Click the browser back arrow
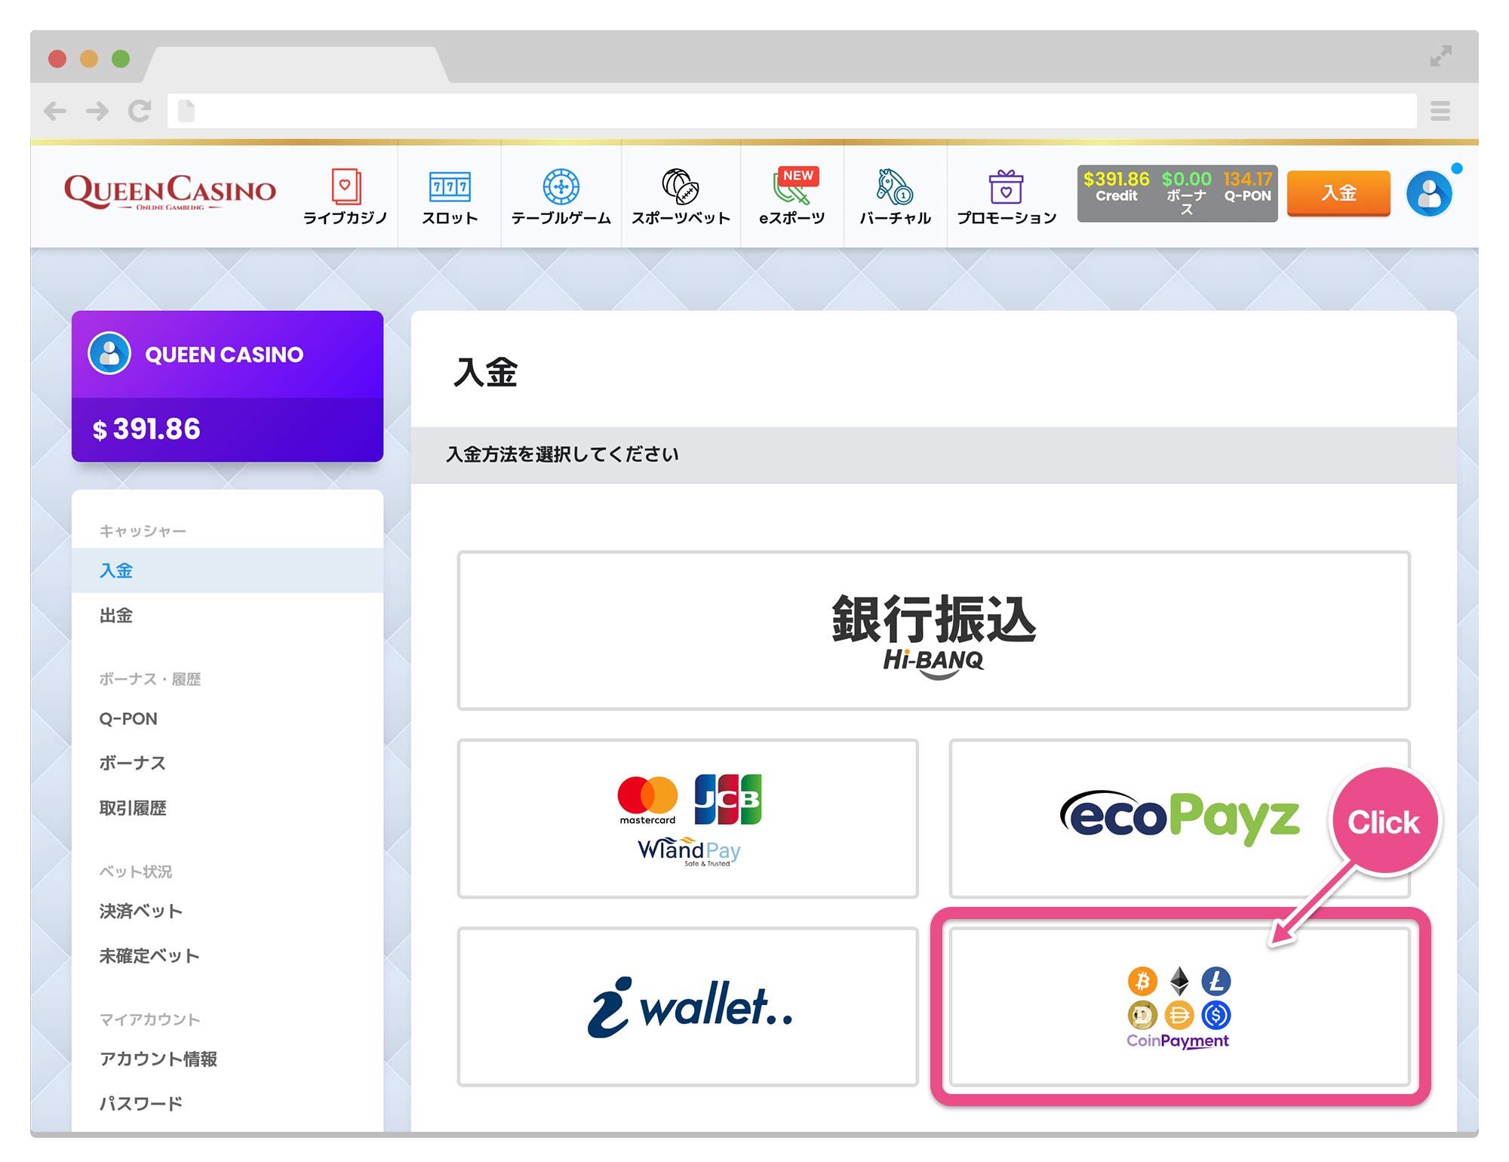 [54, 111]
